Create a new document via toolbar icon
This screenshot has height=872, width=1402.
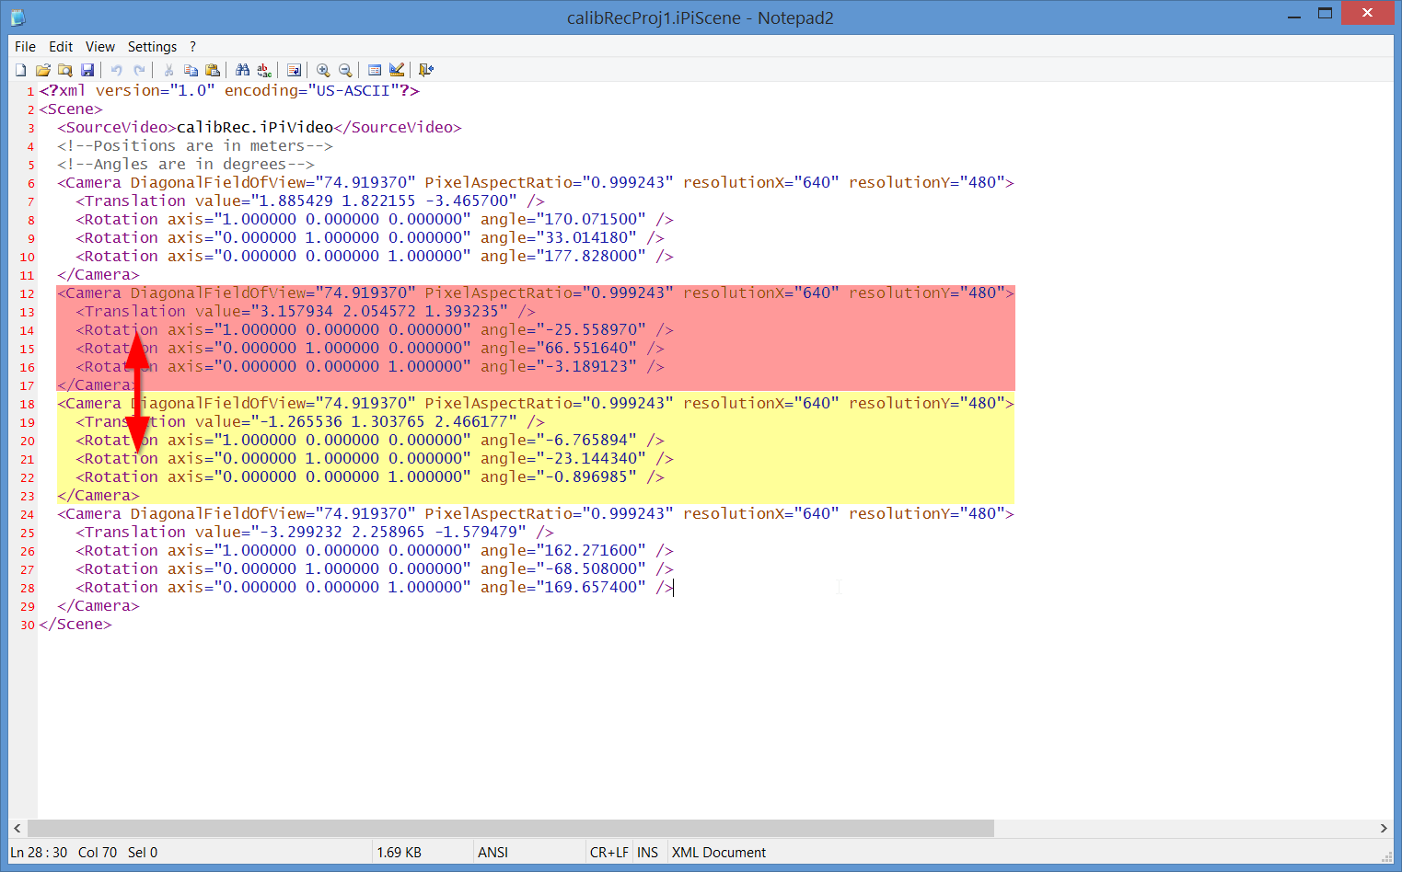coord(21,70)
